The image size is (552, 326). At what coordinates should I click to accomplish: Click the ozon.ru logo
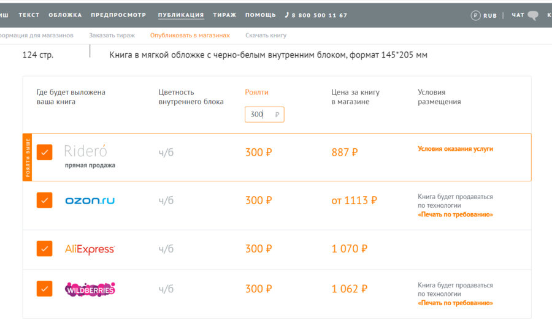pos(90,200)
